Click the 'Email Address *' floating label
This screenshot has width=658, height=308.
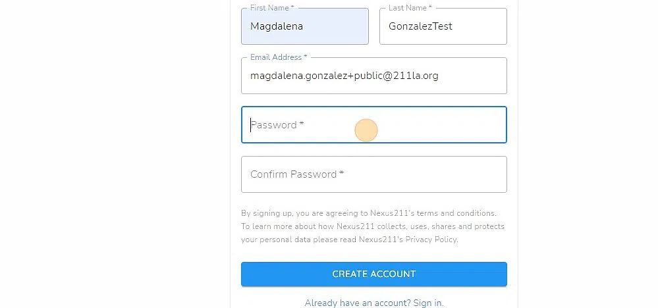(279, 57)
